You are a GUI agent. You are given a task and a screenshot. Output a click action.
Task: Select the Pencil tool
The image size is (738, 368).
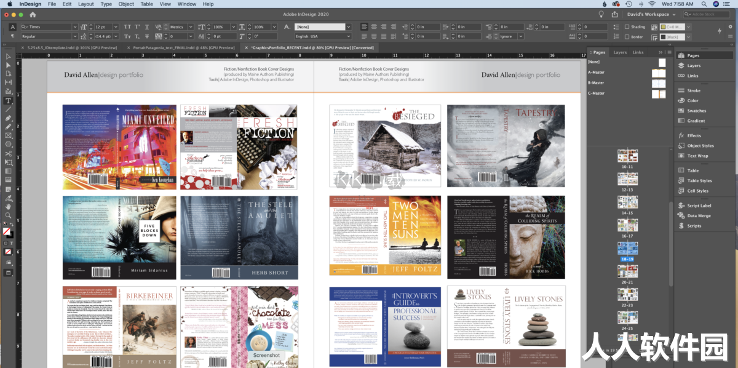[8, 126]
